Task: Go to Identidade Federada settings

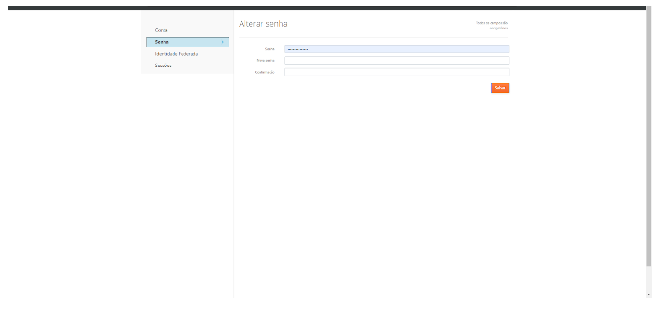Action: [176, 54]
